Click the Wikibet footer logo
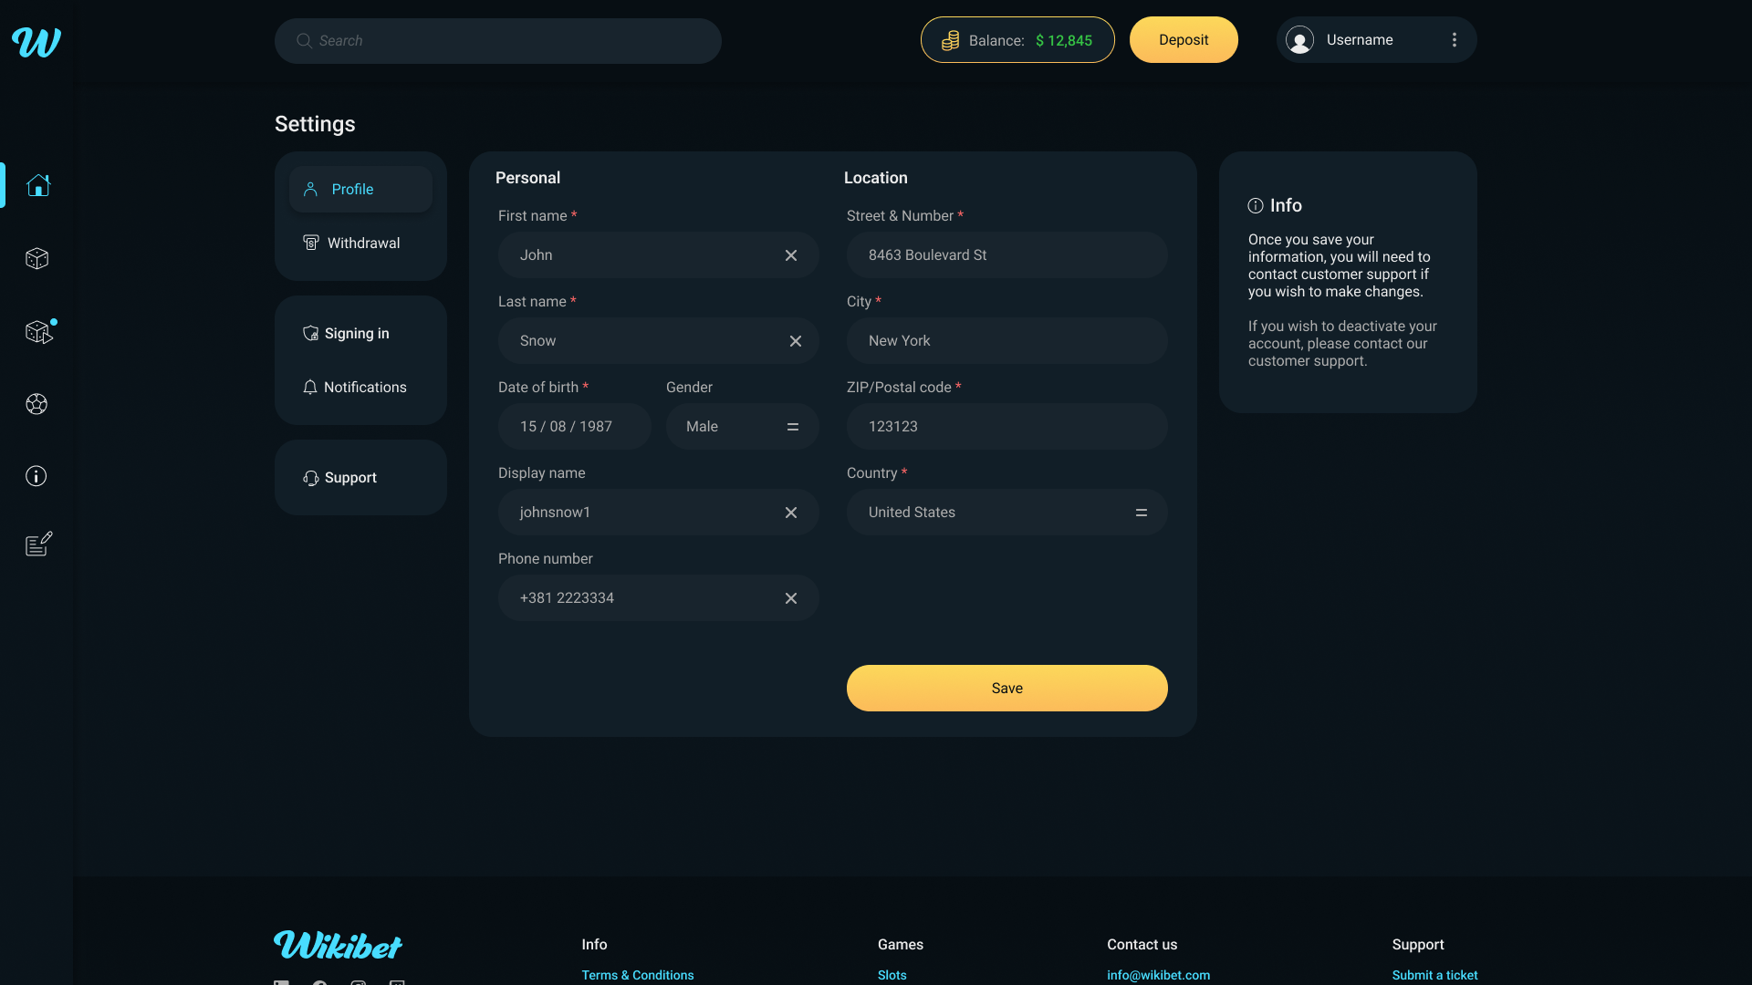The image size is (1752, 985). pos(338,945)
